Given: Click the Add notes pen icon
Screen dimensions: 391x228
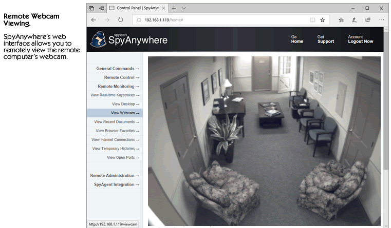Looking at the screenshot, I should click(x=355, y=20).
